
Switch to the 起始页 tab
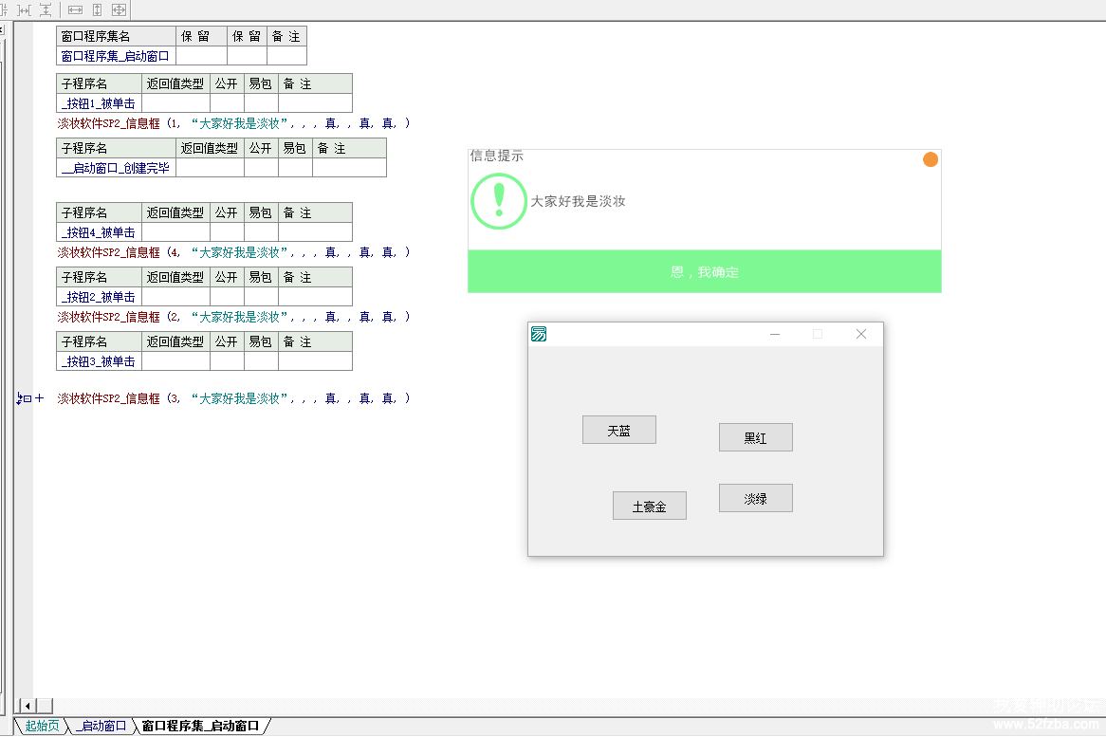42,726
